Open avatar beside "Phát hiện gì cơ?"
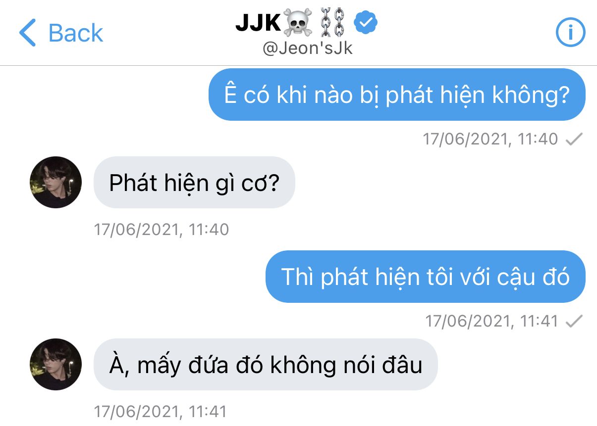Screen dimensions: 597x426 (x=55, y=182)
